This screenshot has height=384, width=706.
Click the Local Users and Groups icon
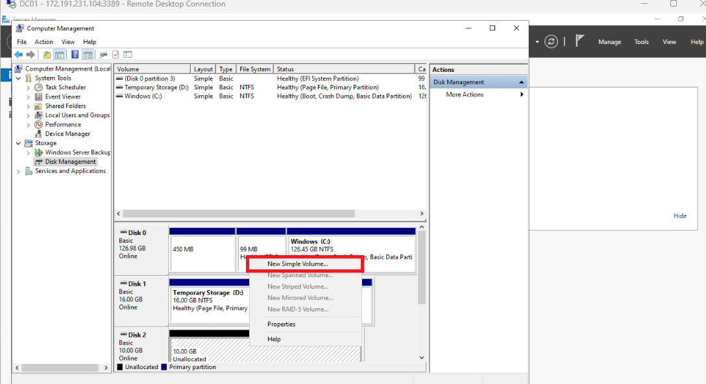pyautogui.click(x=39, y=115)
